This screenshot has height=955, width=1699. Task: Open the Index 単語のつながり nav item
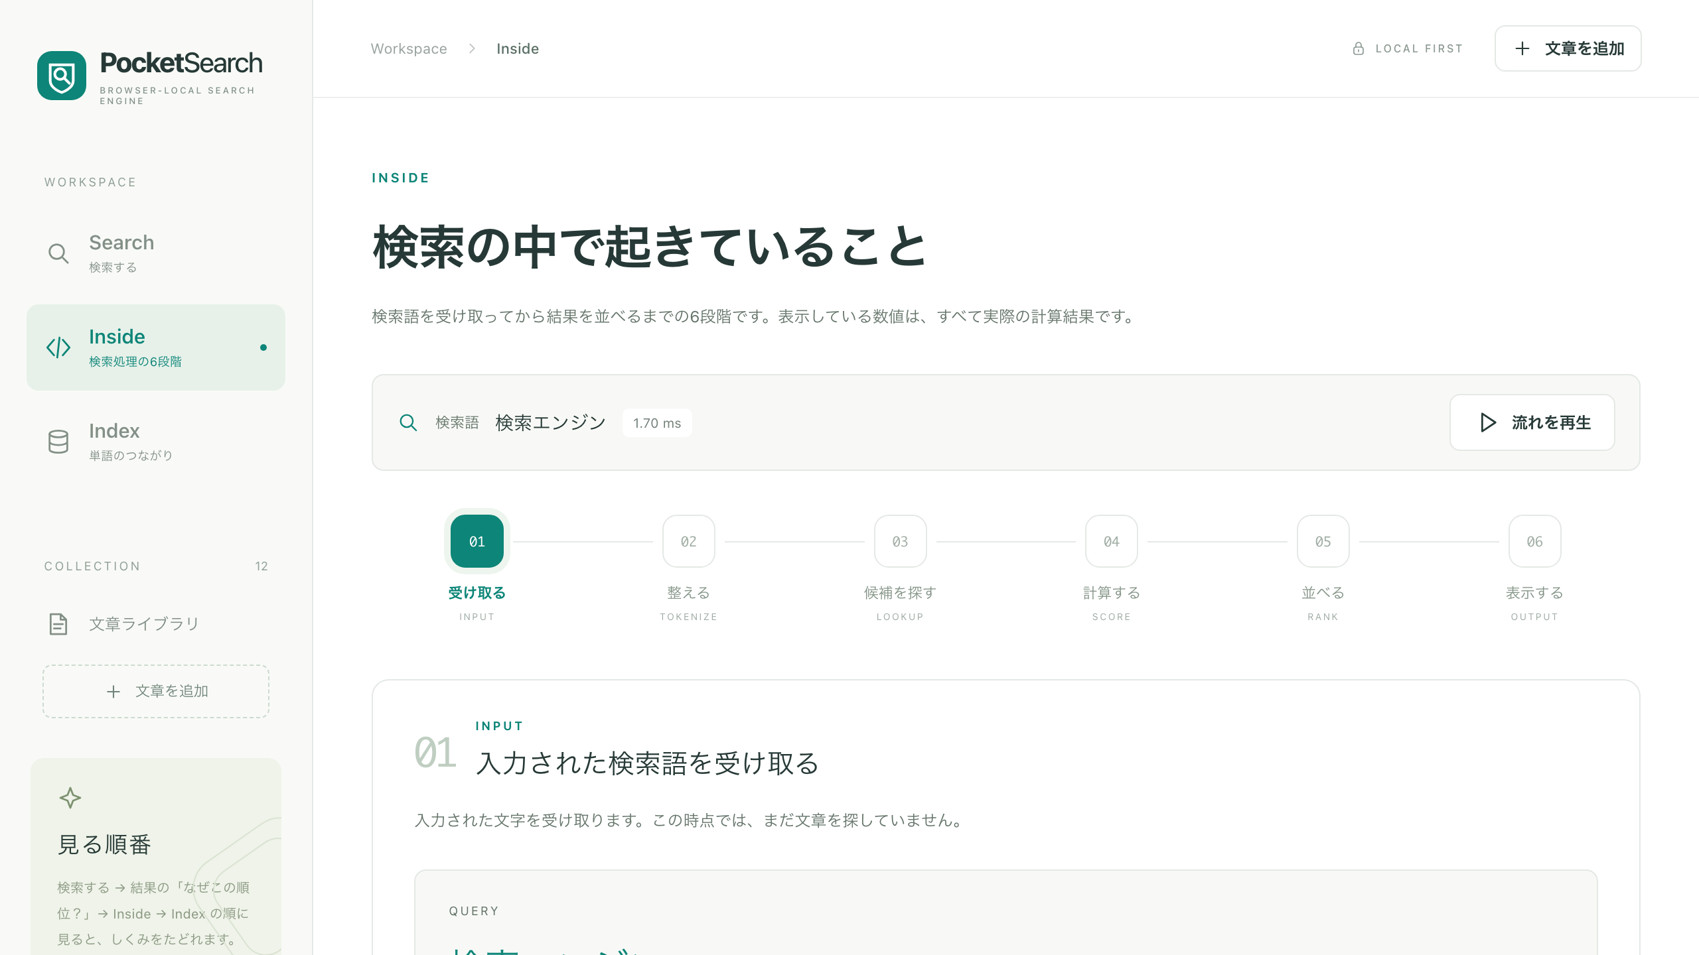[156, 442]
